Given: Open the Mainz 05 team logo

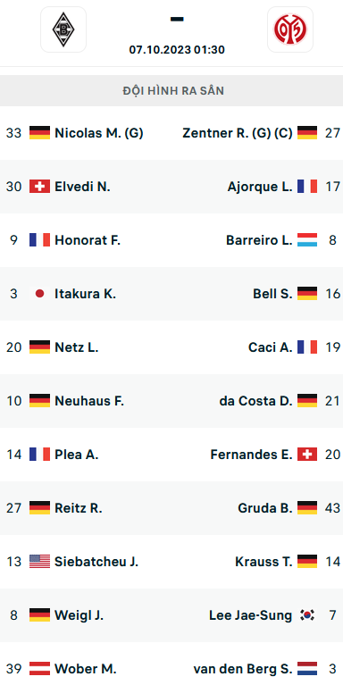Looking at the screenshot, I should click(290, 29).
